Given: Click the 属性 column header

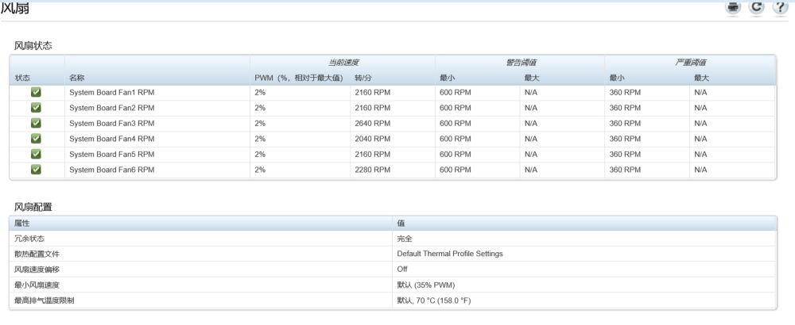Looking at the screenshot, I should [22, 223].
